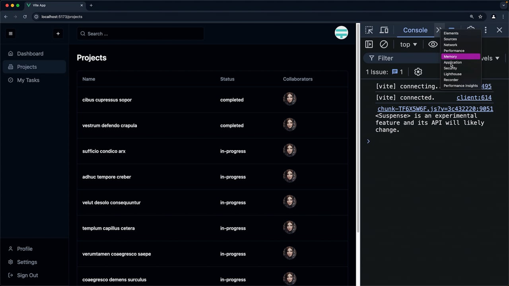Click the Sign Out arrow icon
This screenshot has height=286, width=509.
click(11, 275)
